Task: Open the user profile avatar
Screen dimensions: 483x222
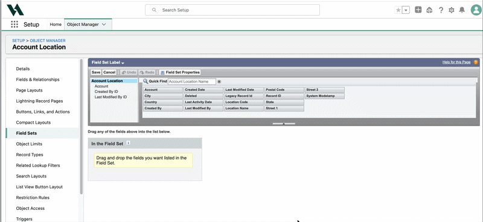Action: (x=476, y=10)
